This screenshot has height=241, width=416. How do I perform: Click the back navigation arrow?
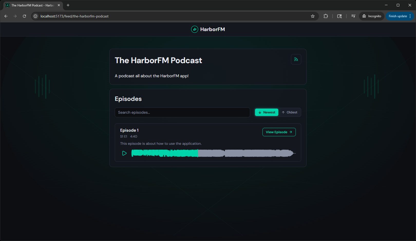[x=6, y=16]
